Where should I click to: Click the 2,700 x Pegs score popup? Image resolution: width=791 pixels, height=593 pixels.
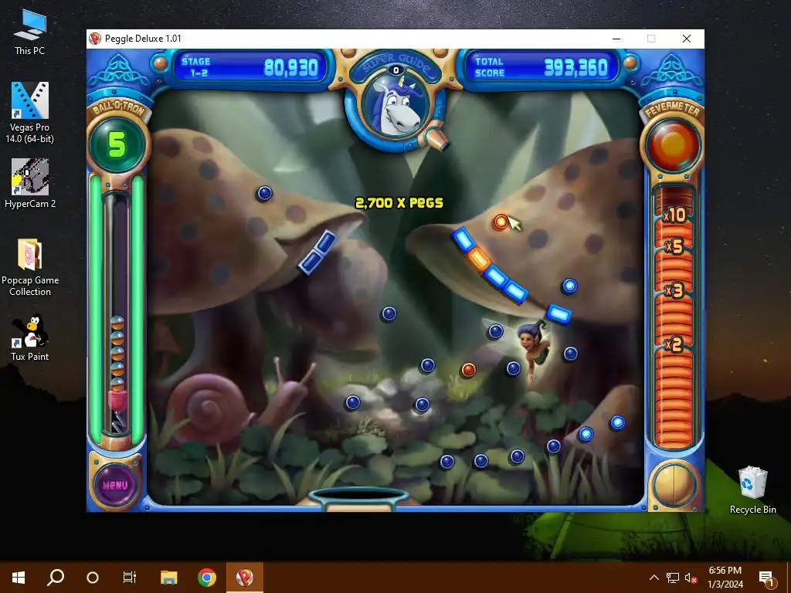pos(399,203)
